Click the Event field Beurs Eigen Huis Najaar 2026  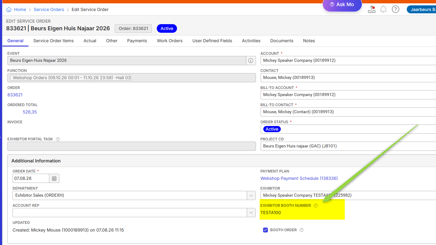(127, 61)
